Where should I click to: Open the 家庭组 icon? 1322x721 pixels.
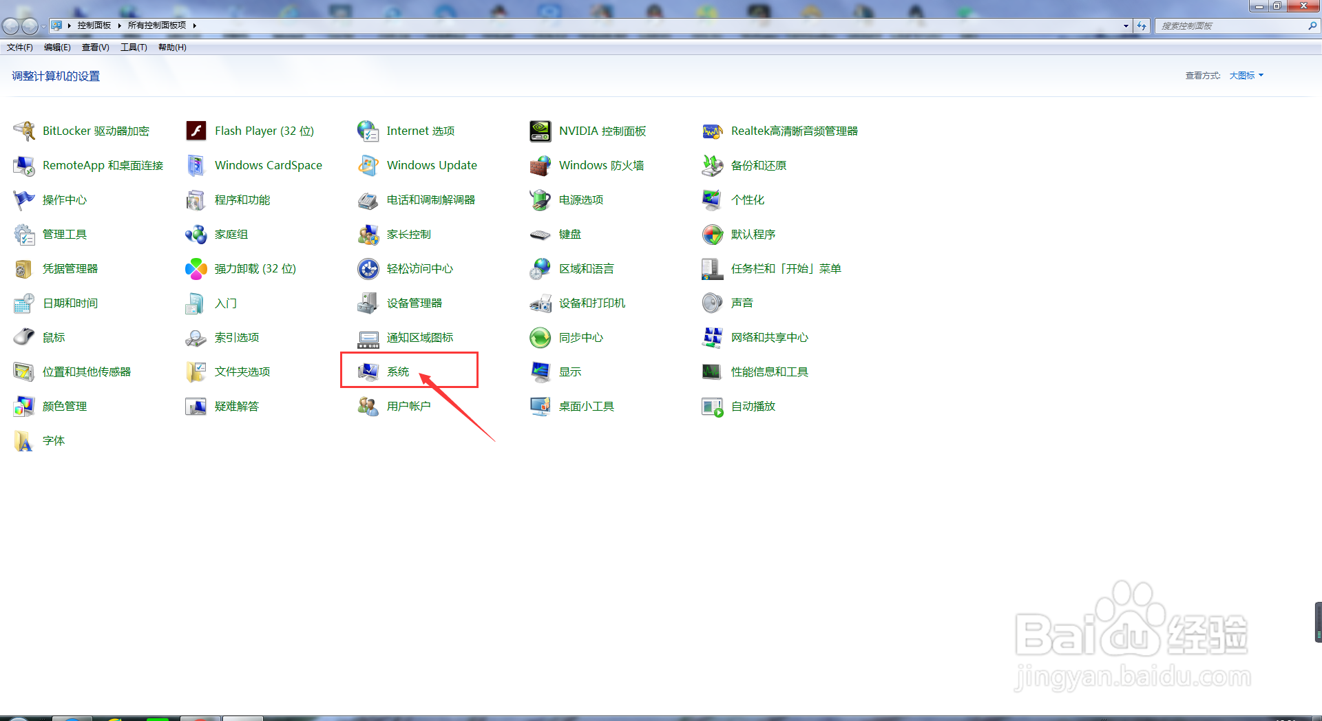click(x=196, y=234)
